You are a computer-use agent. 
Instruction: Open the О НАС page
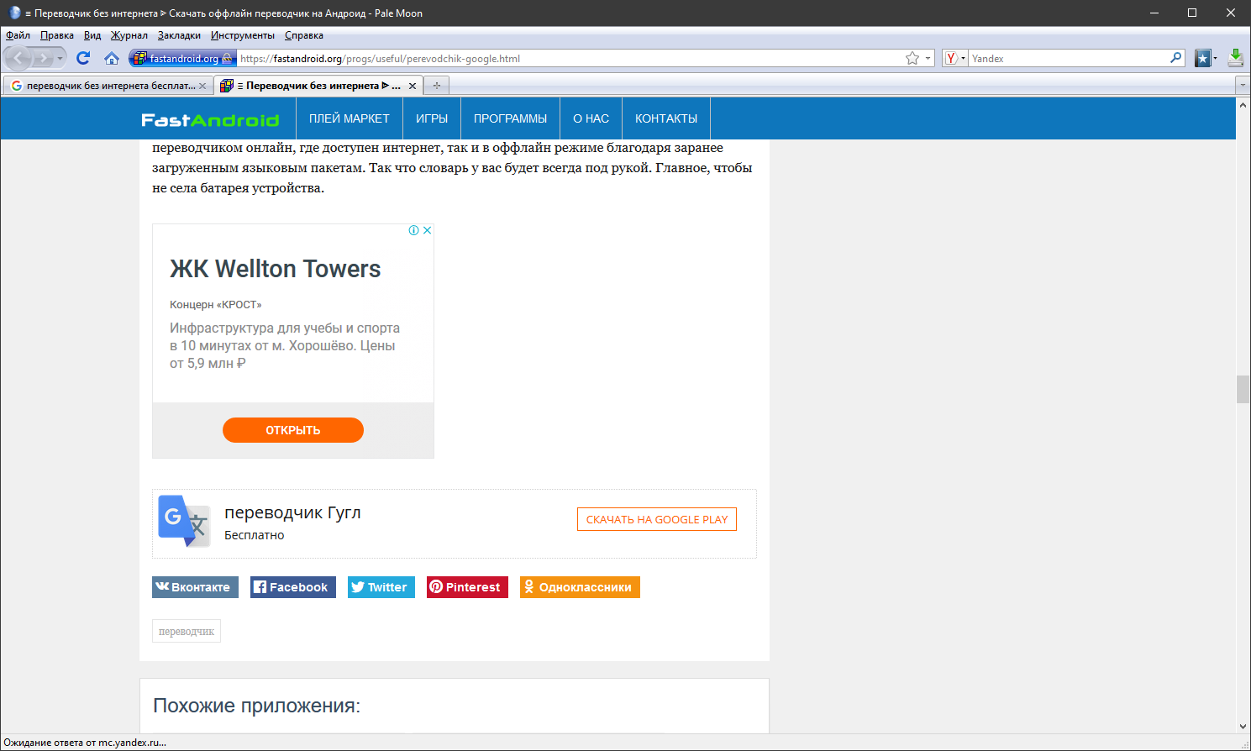coord(591,118)
